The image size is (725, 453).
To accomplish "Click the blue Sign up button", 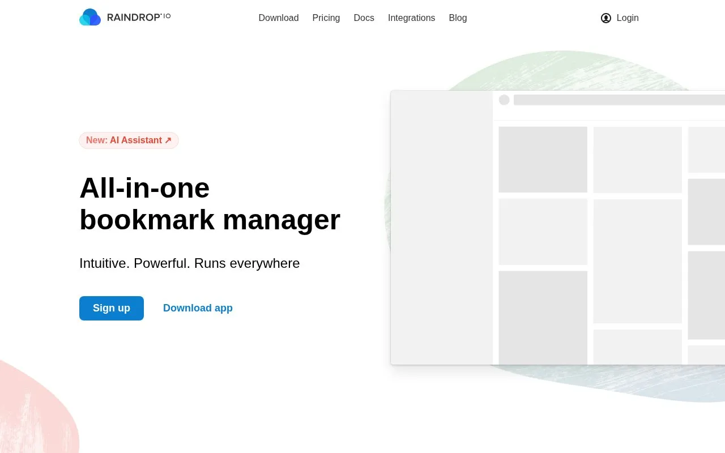I will pyautogui.click(x=112, y=308).
